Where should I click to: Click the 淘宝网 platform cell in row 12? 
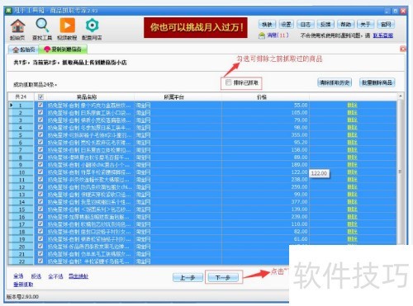pos(178,186)
